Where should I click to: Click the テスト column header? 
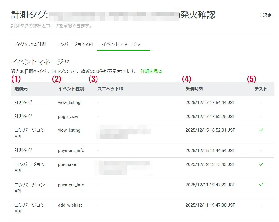(x=261, y=89)
